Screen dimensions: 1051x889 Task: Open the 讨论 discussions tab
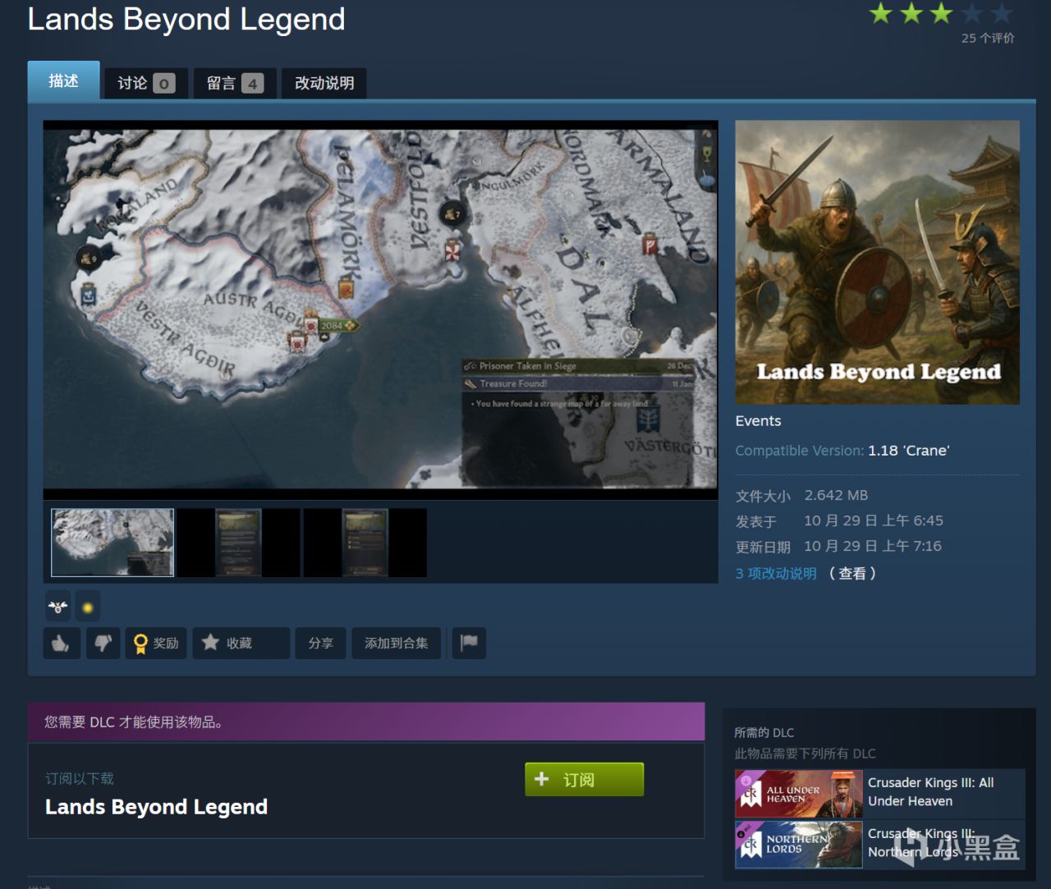pyautogui.click(x=146, y=83)
